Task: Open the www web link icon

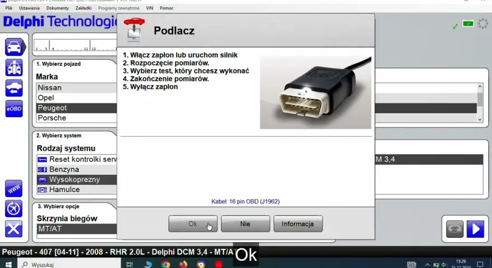Action: tap(13, 189)
